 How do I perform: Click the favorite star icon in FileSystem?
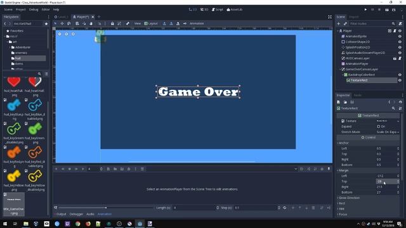pyautogui.click(x=46, y=23)
